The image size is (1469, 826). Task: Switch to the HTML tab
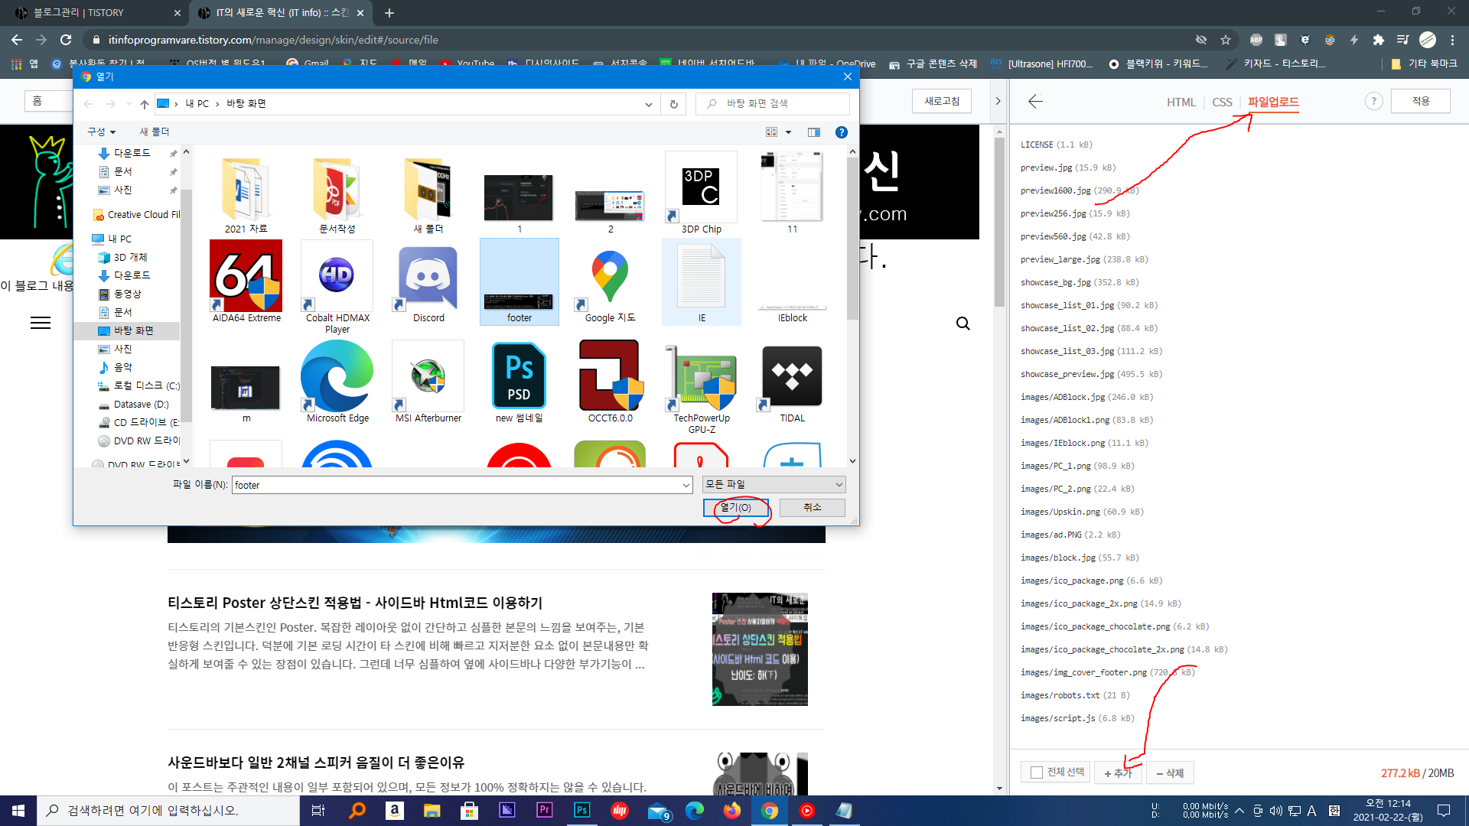click(1181, 102)
